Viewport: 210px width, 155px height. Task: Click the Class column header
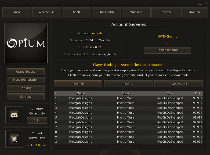[x=126, y=93]
